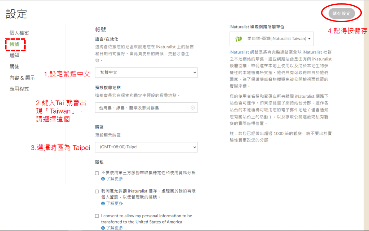Click info icon under personal info consent checkbox
Screen dimensions: 369x231
(x=103, y=203)
